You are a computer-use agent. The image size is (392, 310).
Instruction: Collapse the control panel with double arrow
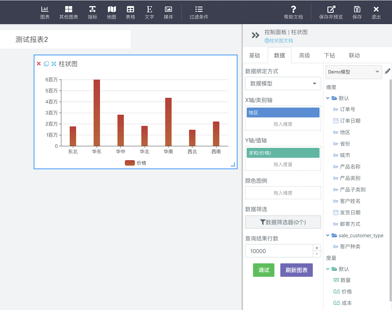click(255, 35)
